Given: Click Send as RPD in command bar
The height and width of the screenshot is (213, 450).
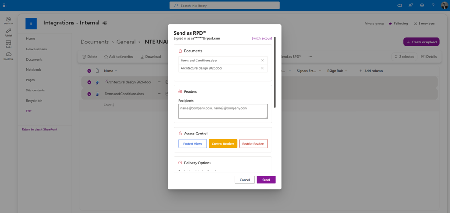Looking at the screenshot, I should click(291, 57).
